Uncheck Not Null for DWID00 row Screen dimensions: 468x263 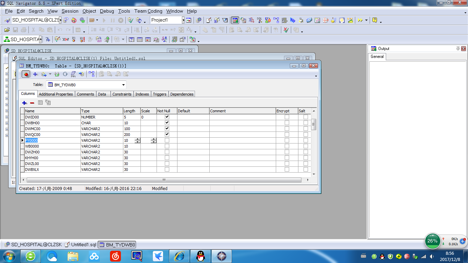tap(167, 117)
